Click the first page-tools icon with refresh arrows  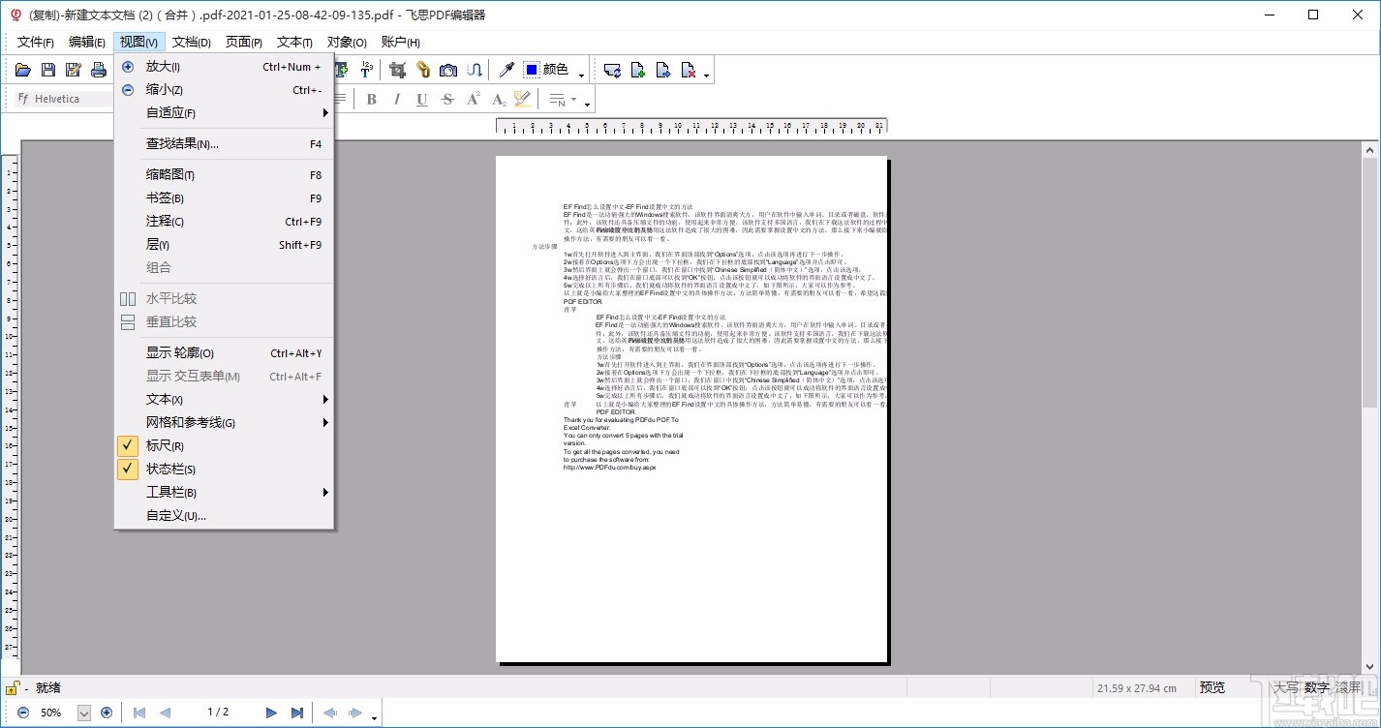pyautogui.click(x=612, y=70)
